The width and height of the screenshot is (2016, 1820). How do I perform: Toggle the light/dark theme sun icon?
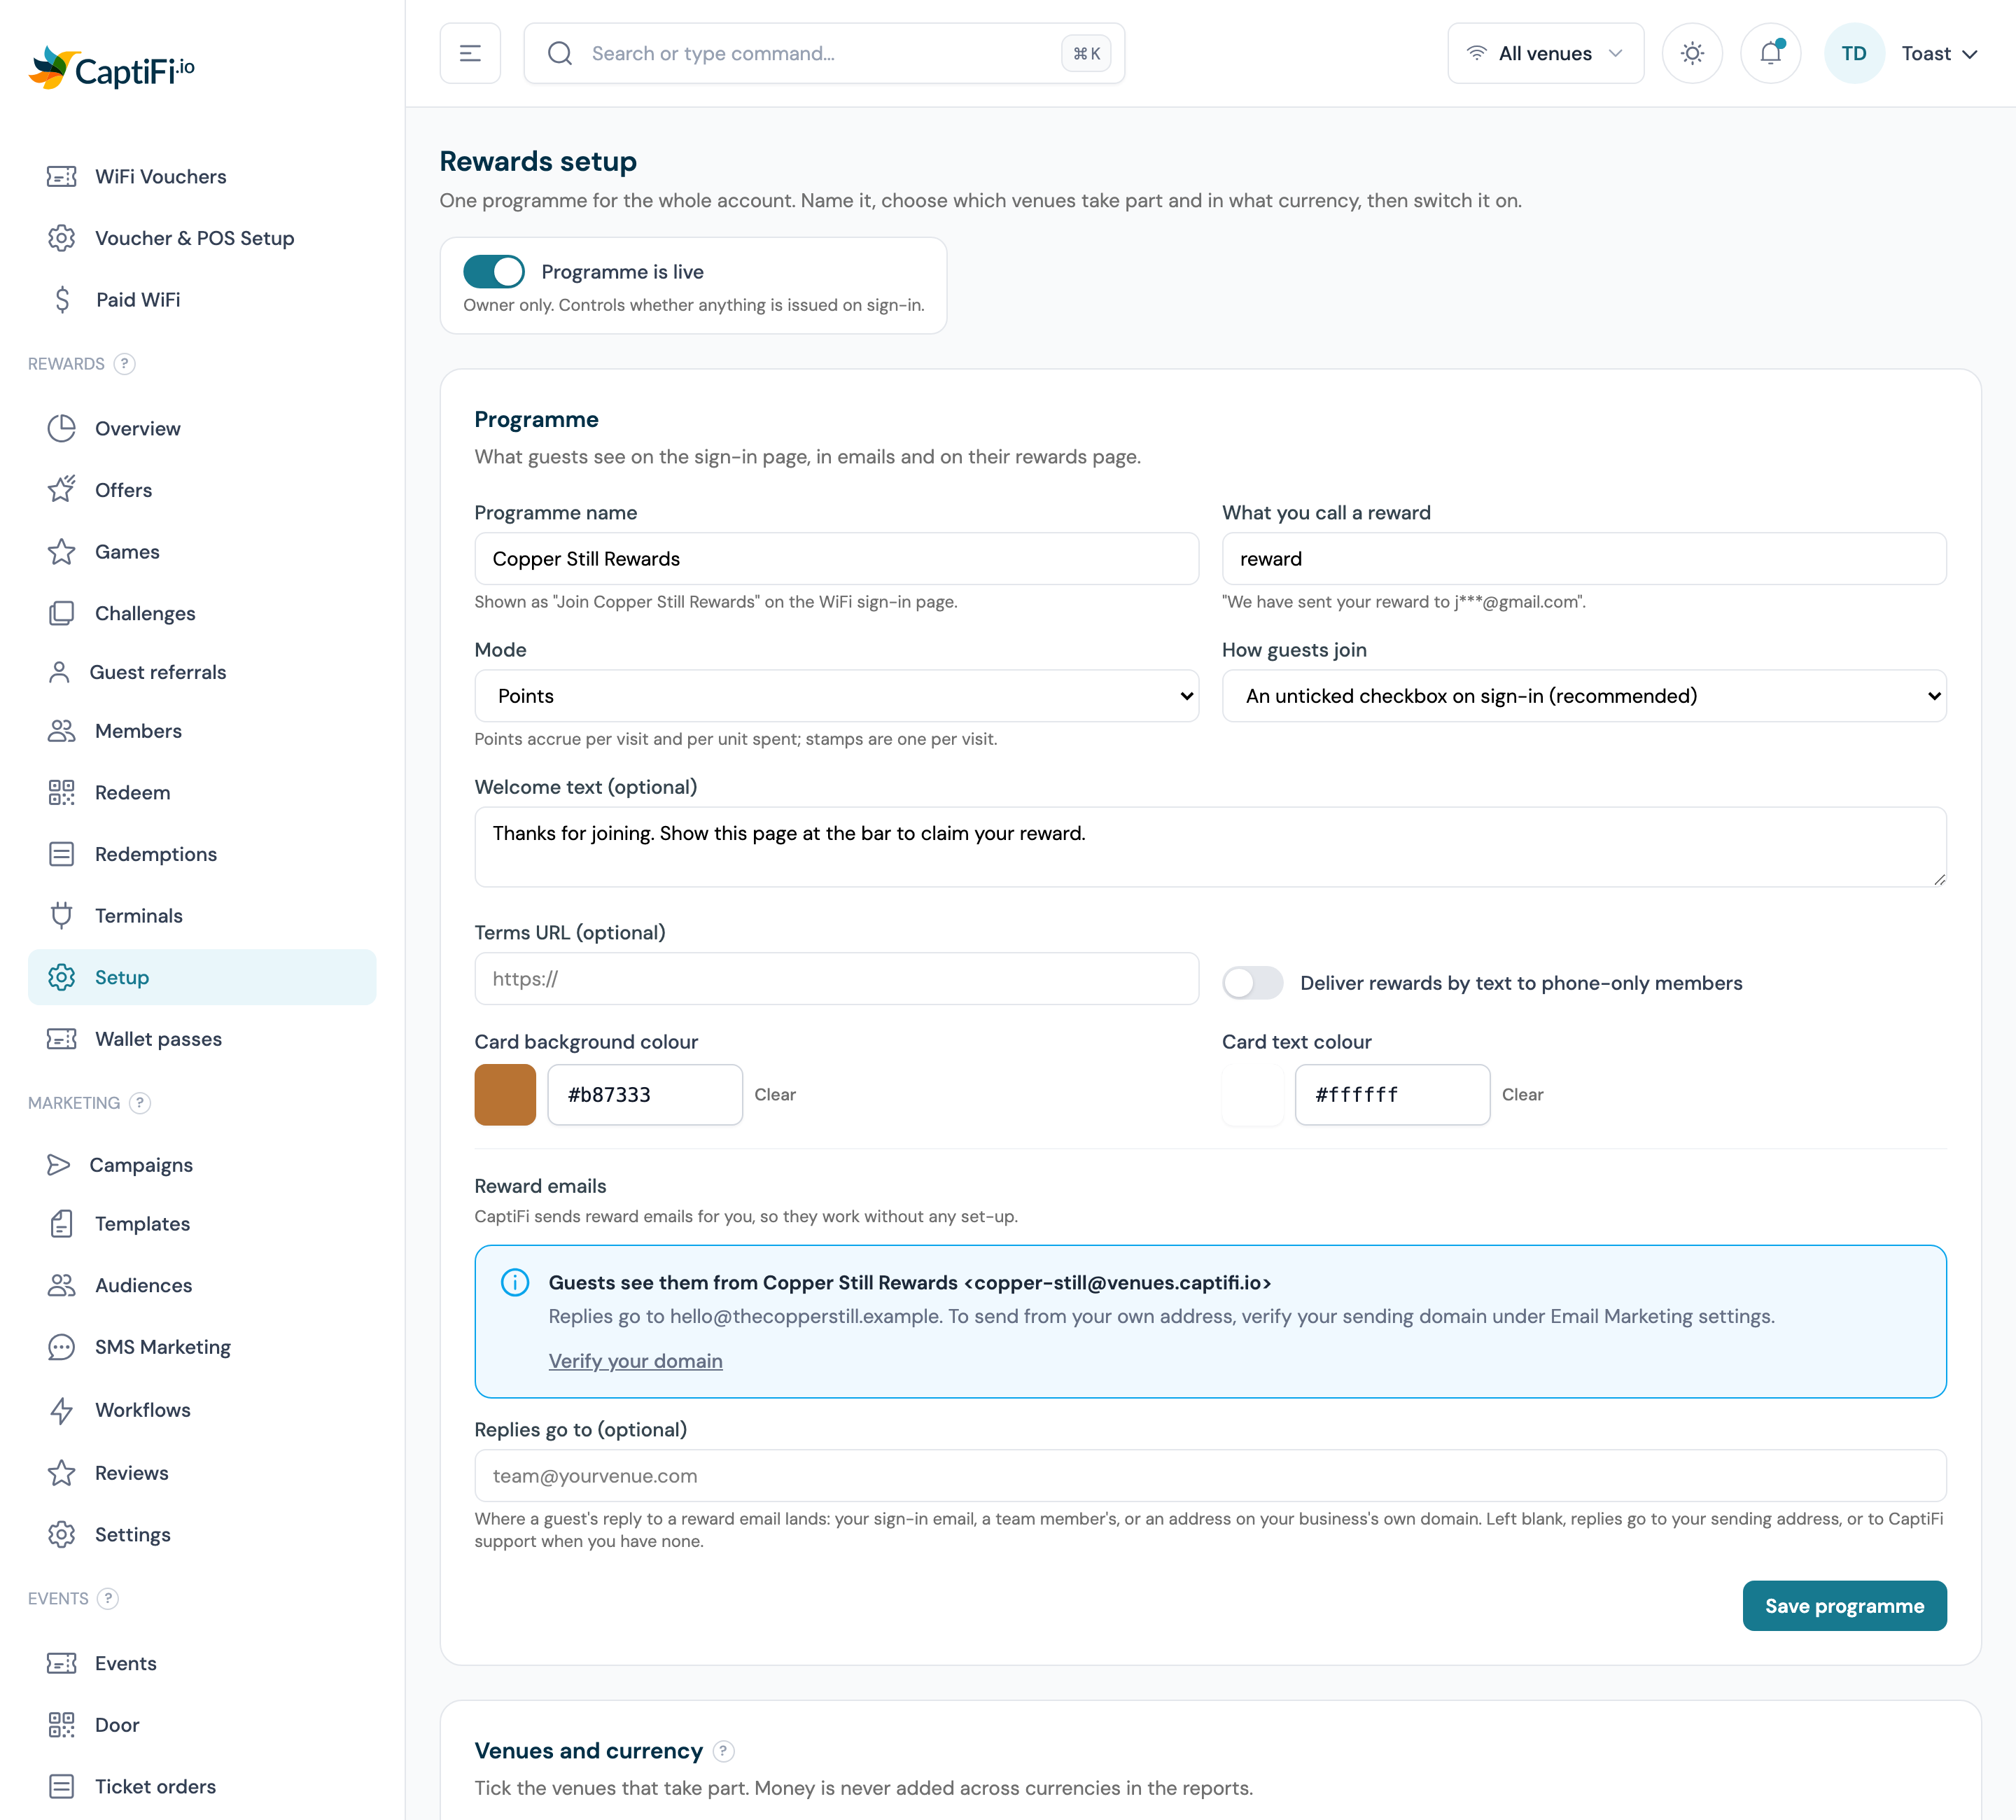[x=1692, y=53]
